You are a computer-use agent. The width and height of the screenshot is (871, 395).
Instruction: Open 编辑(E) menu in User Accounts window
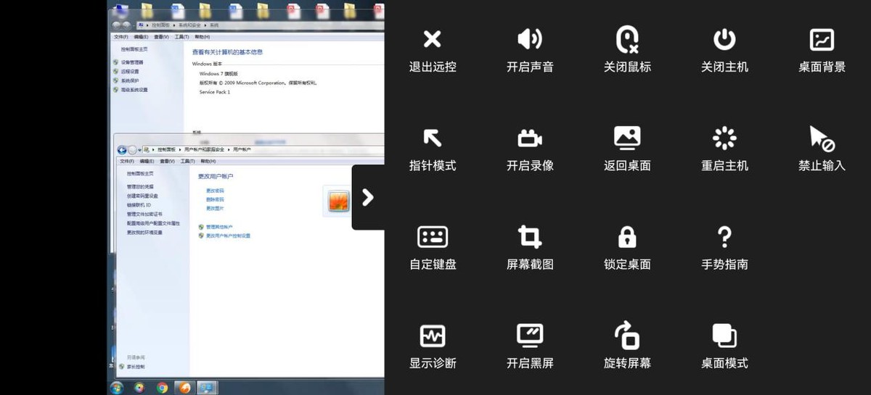pyautogui.click(x=147, y=162)
